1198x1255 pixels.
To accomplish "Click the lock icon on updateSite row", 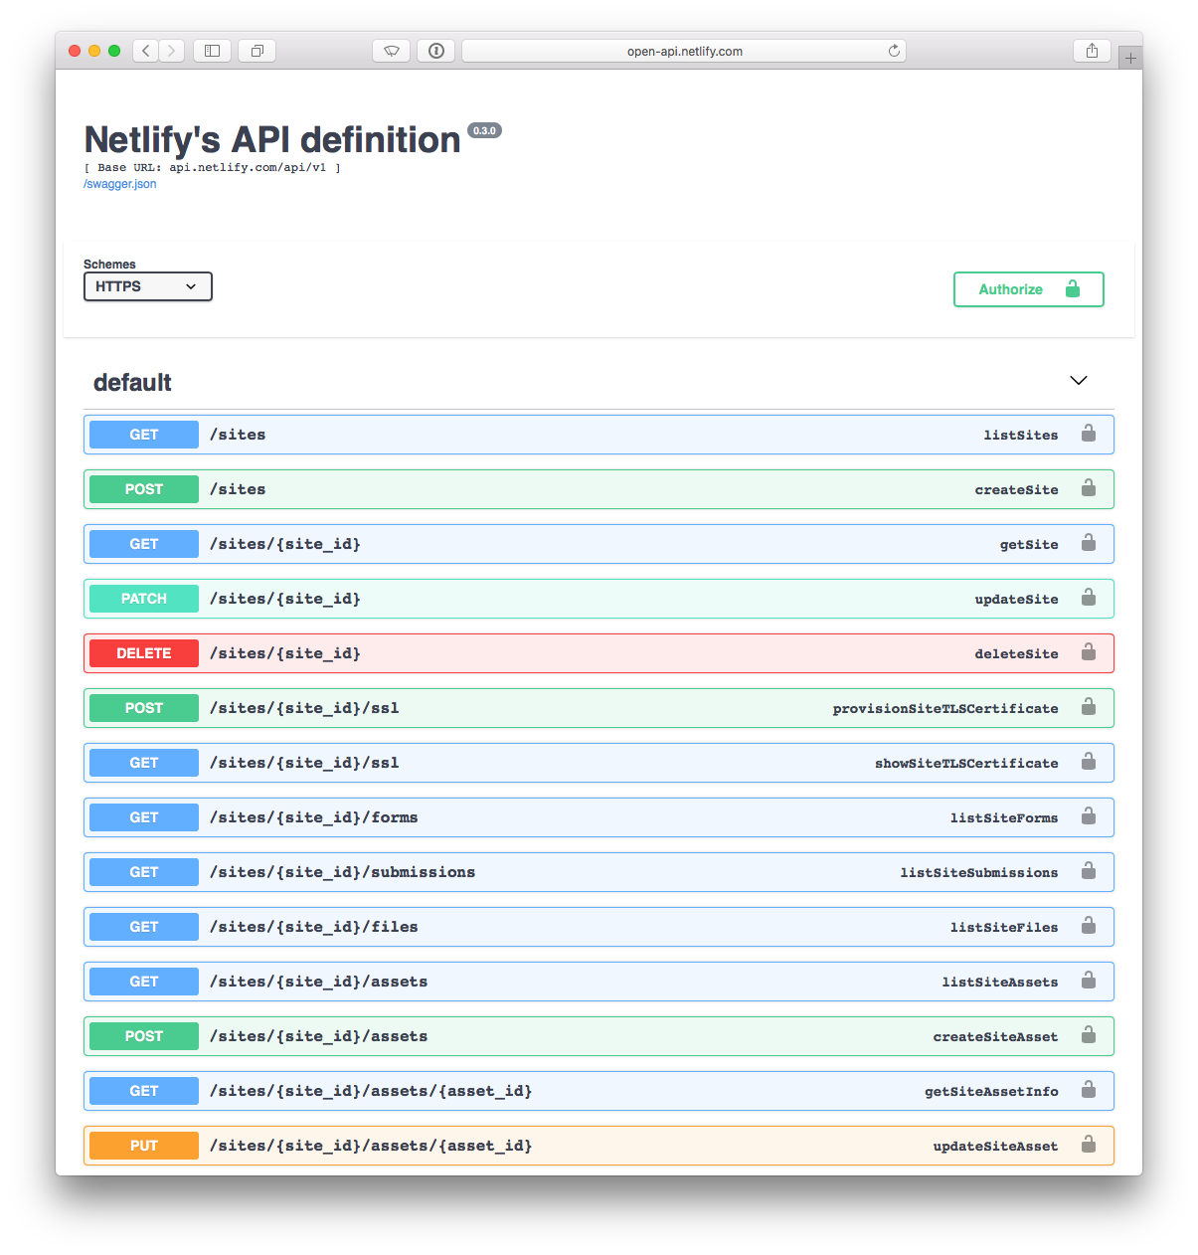I will [1089, 598].
